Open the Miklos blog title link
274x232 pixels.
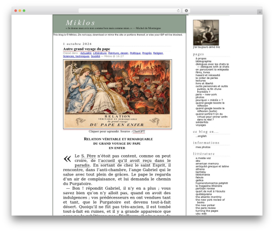pyautogui.click(x=81, y=22)
